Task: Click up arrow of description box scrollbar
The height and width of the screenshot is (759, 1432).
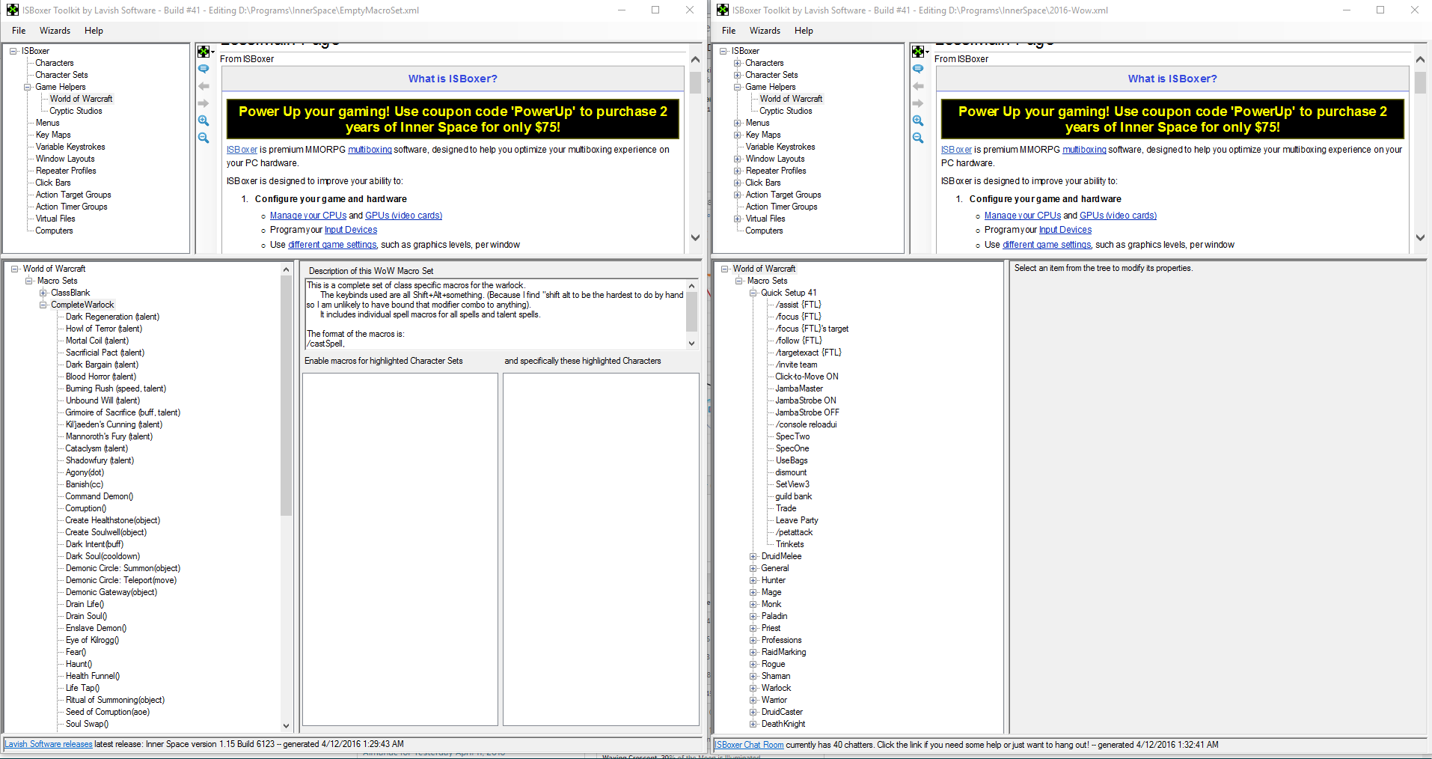Action: coord(691,286)
